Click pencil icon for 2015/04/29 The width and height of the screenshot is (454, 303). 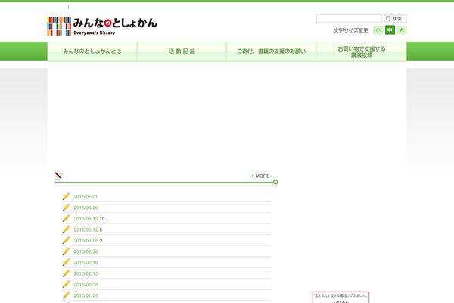point(66,208)
